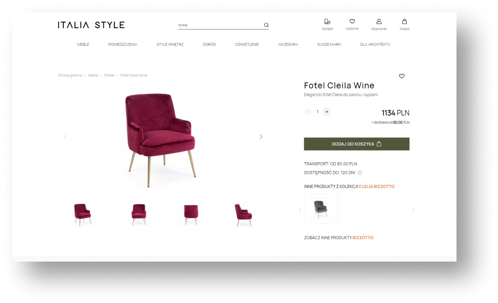Select back-view armchair thumbnail
The image size is (498, 303).
click(191, 214)
